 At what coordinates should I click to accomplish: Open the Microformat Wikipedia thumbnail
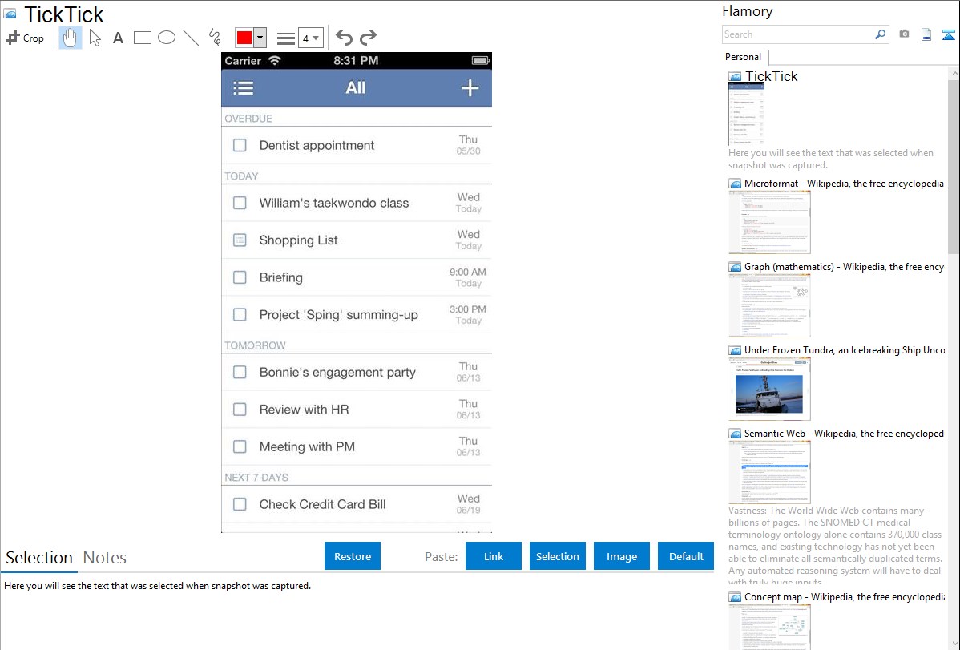coord(769,222)
